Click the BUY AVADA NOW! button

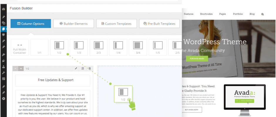coord(192,110)
